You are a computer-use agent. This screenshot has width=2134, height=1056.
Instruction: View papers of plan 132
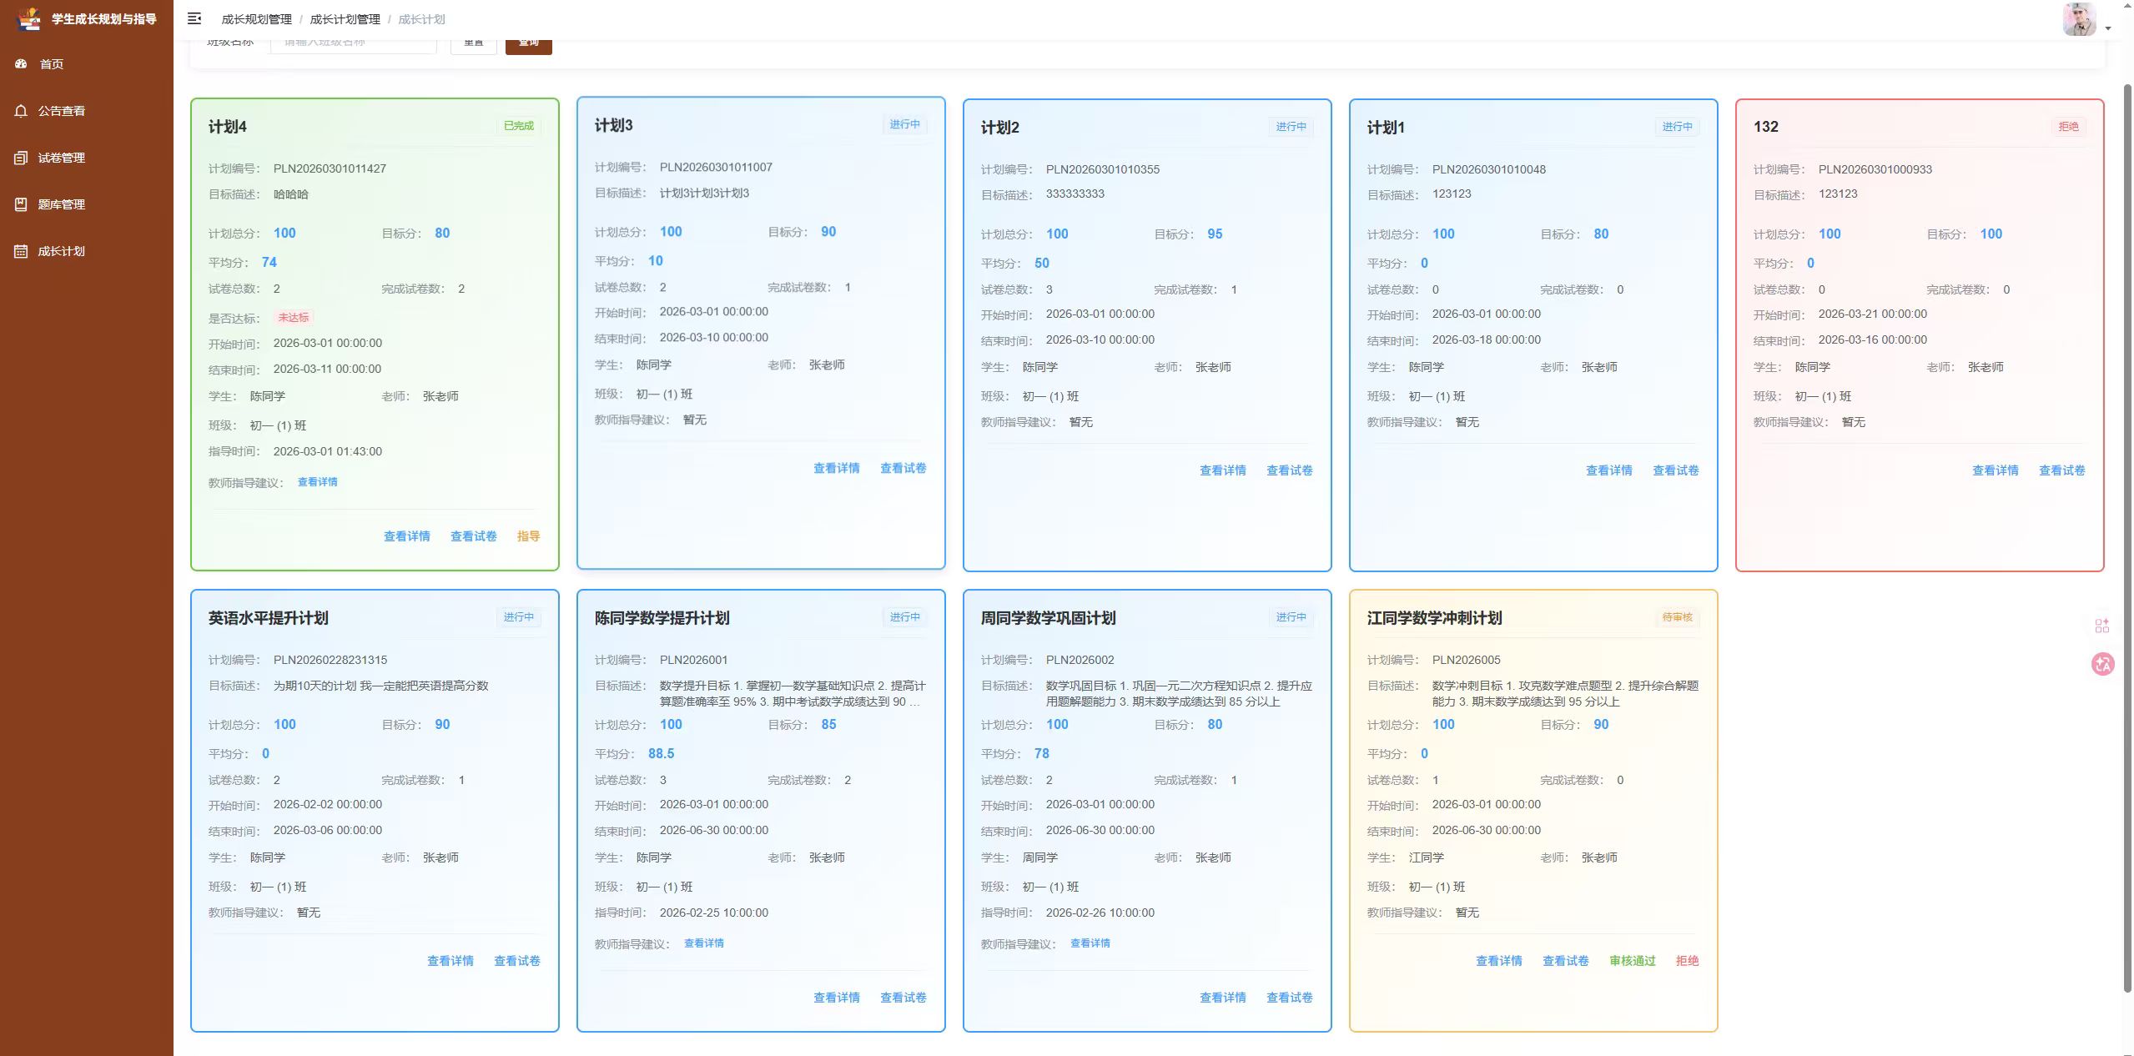[x=2062, y=470]
